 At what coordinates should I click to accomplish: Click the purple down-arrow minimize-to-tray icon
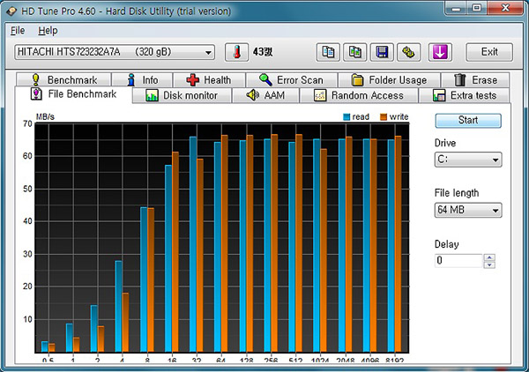point(440,52)
